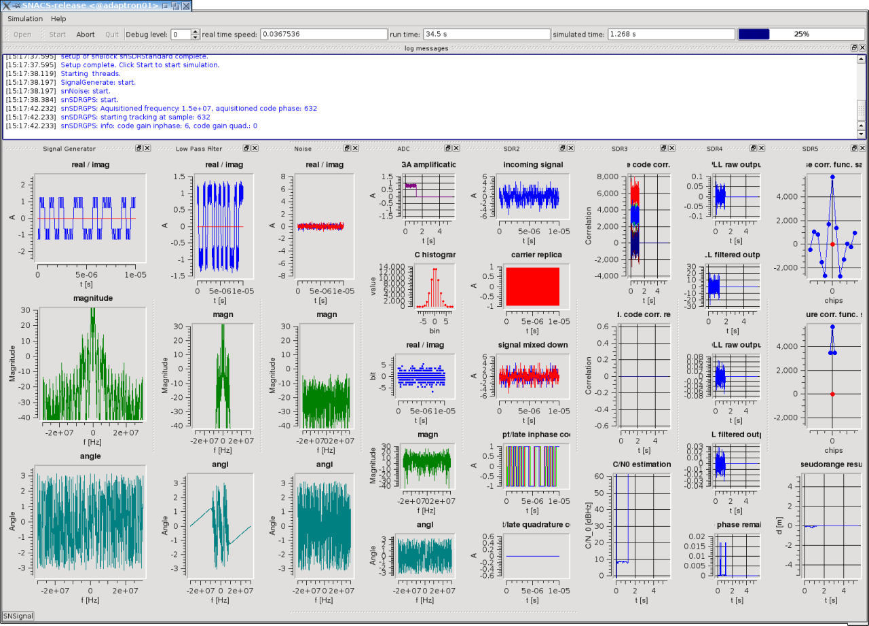Screen dimensions: 869x626
Task: Click the 'code gain inphase: 6' log line
Action: pyautogui.click(x=159, y=126)
